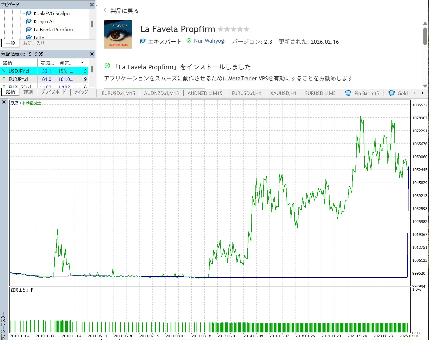Open author Nur Wahyogi's profile link
The height and width of the screenshot is (340, 429).
pos(210,41)
